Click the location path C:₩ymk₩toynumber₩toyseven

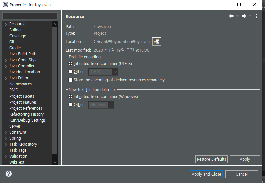click(x=121, y=42)
